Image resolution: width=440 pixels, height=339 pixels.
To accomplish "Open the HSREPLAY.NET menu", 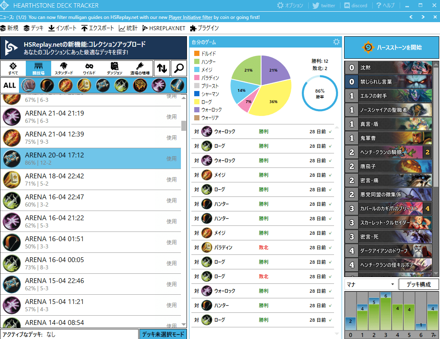I will point(164,28).
